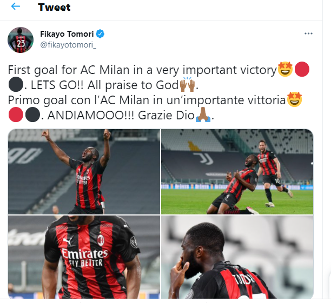Image resolution: width=331 pixels, height=303 pixels.
Task: Open the Emirates jersey close-up photo
Action: (84, 257)
